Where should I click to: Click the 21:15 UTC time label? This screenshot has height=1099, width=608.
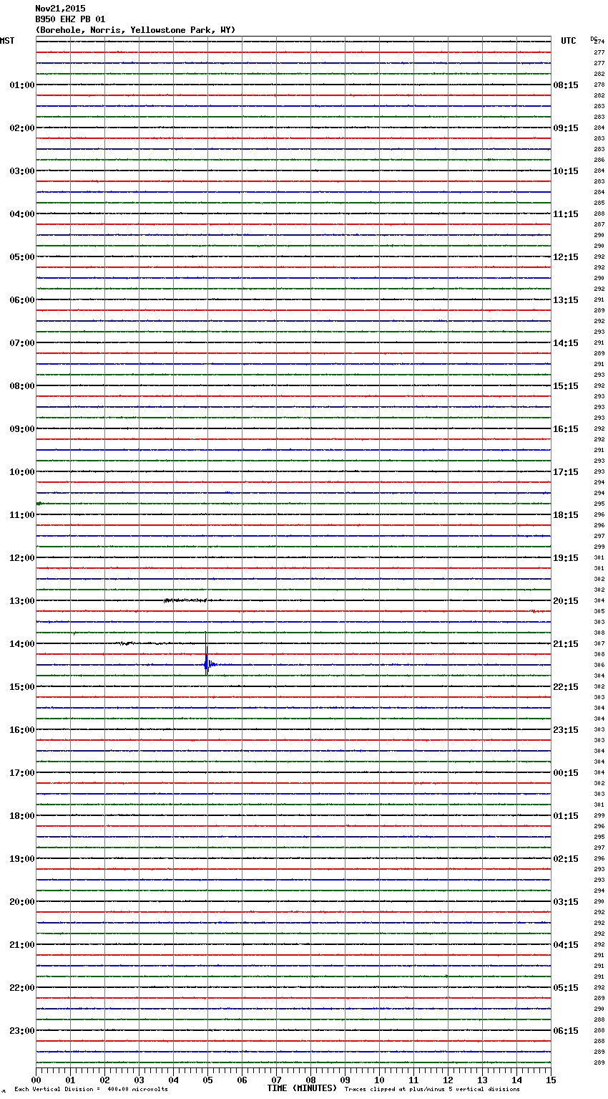point(566,644)
